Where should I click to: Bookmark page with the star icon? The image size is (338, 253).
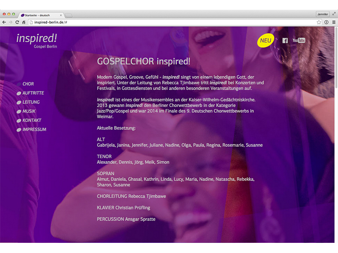click(x=319, y=22)
